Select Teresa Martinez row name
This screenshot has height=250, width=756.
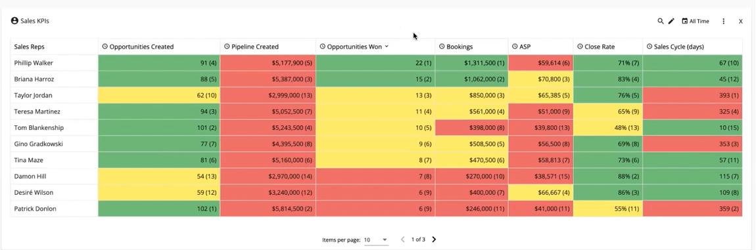pos(36,112)
